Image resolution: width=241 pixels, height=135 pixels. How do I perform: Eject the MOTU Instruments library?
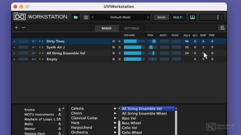coord(59,114)
